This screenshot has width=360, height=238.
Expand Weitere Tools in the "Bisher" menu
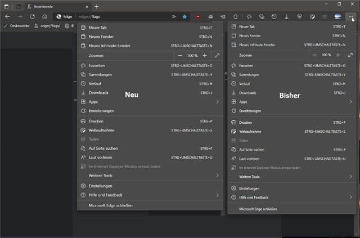click(350, 177)
